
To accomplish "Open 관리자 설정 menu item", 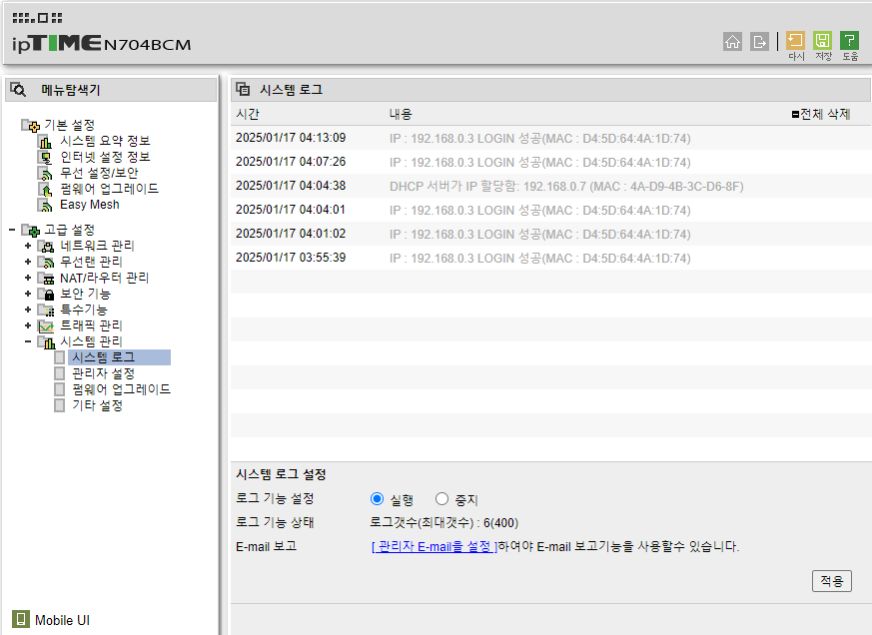I will point(103,373).
